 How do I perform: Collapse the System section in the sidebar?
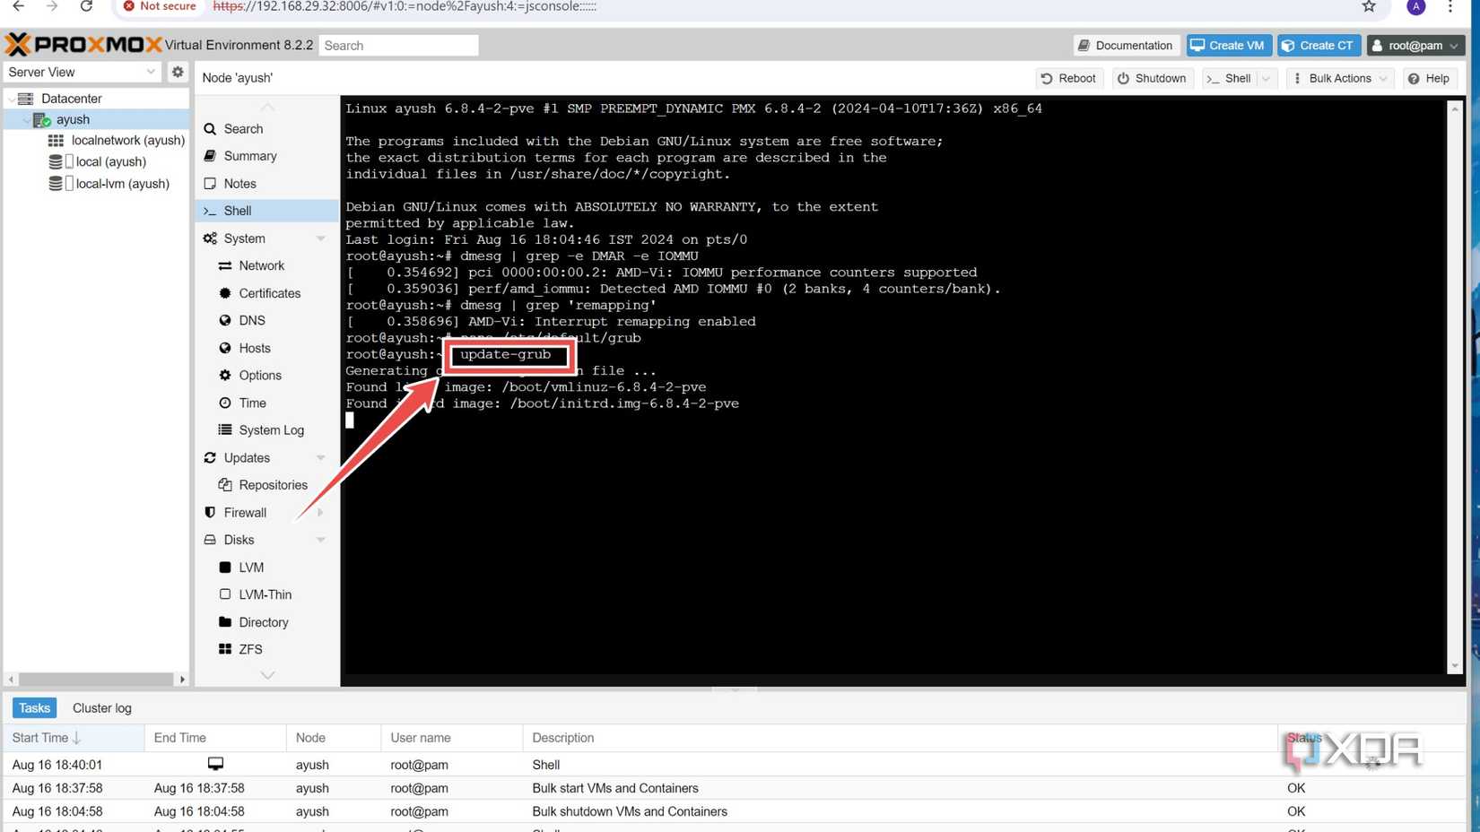point(320,238)
